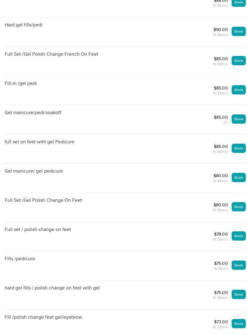
Task: Select Full set / polish change on feet title
Action: (x=38, y=229)
